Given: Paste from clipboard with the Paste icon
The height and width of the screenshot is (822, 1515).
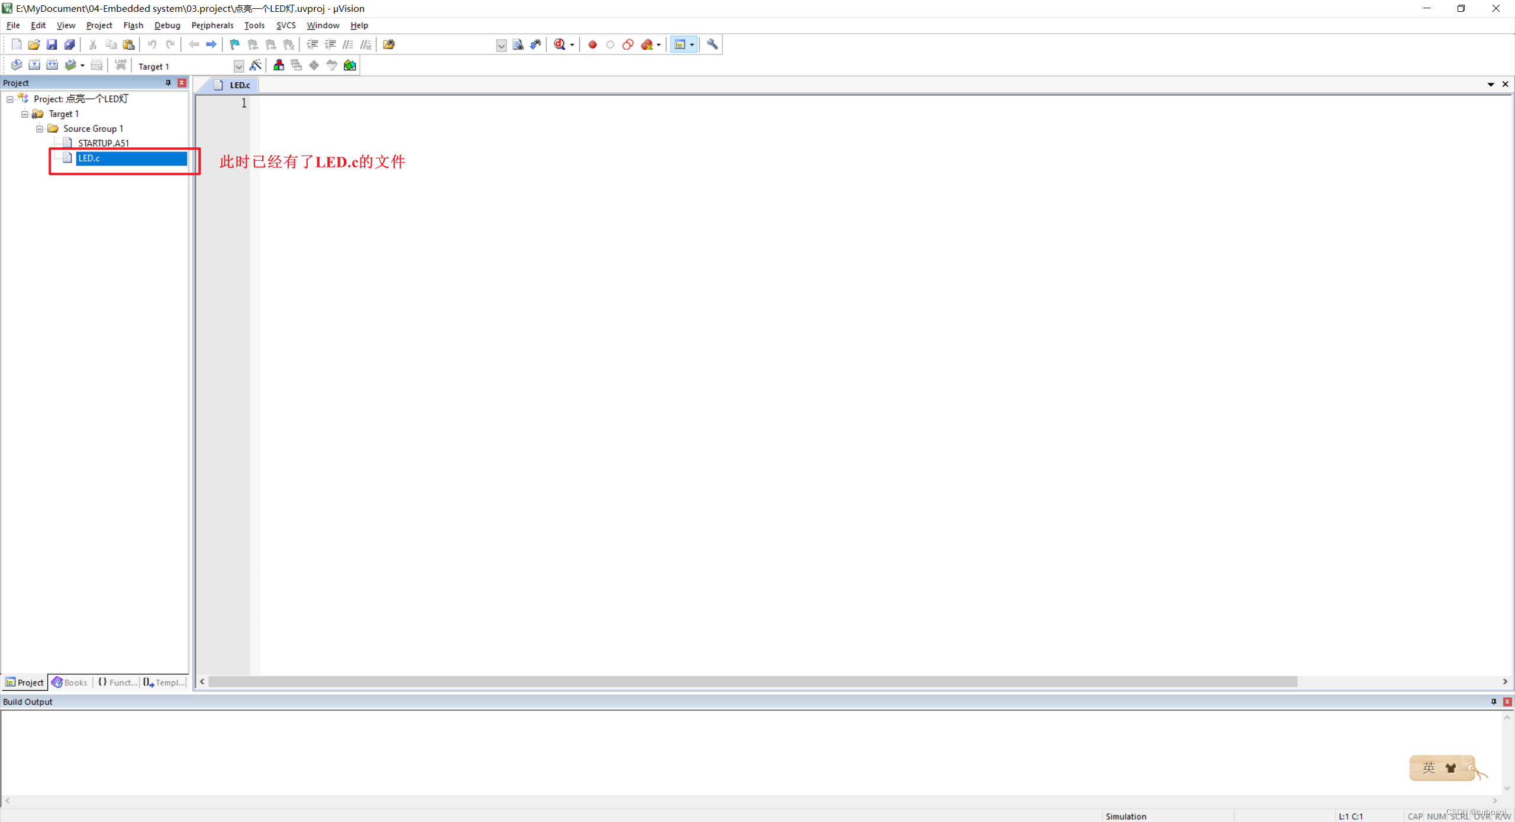Looking at the screenshot, I should coord(128,44).
